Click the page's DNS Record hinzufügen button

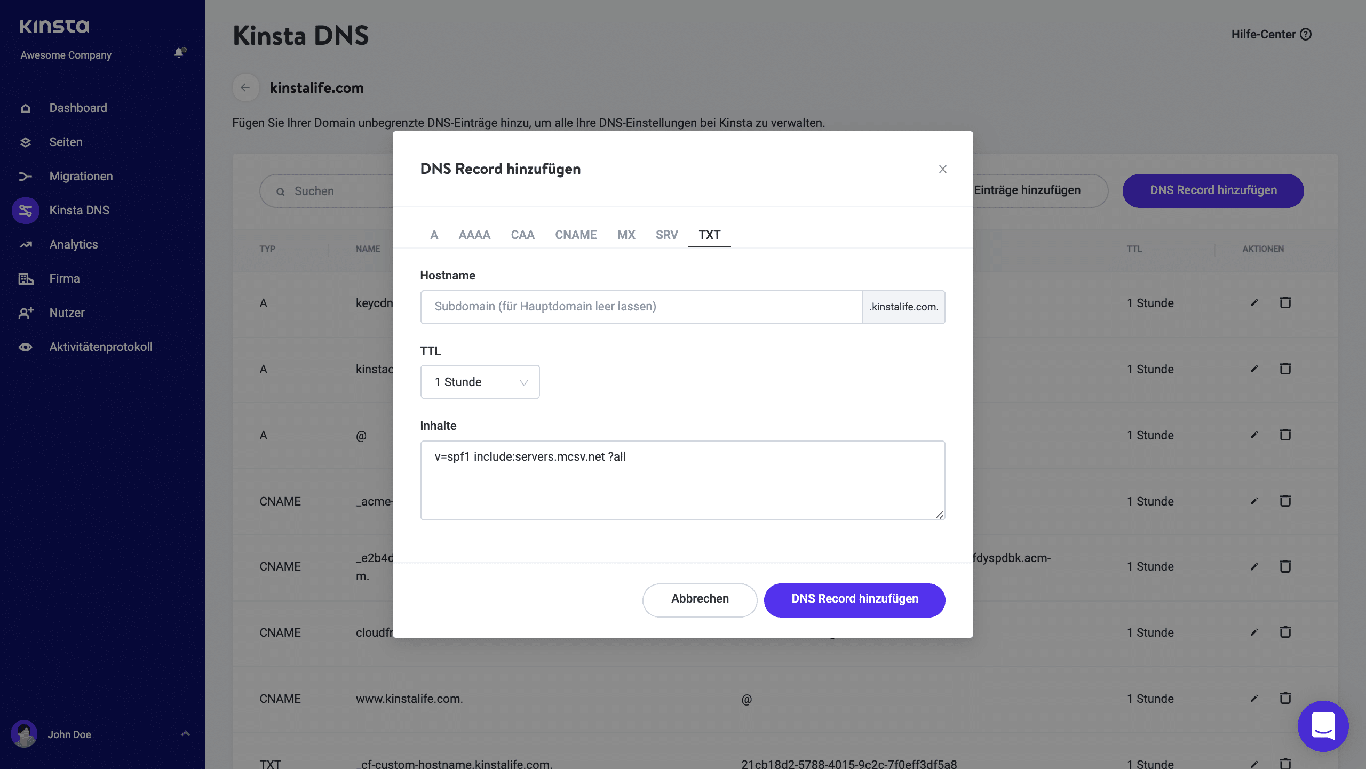pos(1213,191)
